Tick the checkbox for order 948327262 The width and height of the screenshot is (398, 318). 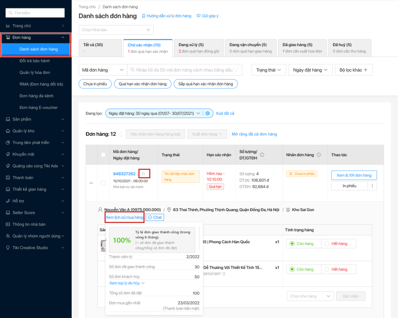click(103, 183)
